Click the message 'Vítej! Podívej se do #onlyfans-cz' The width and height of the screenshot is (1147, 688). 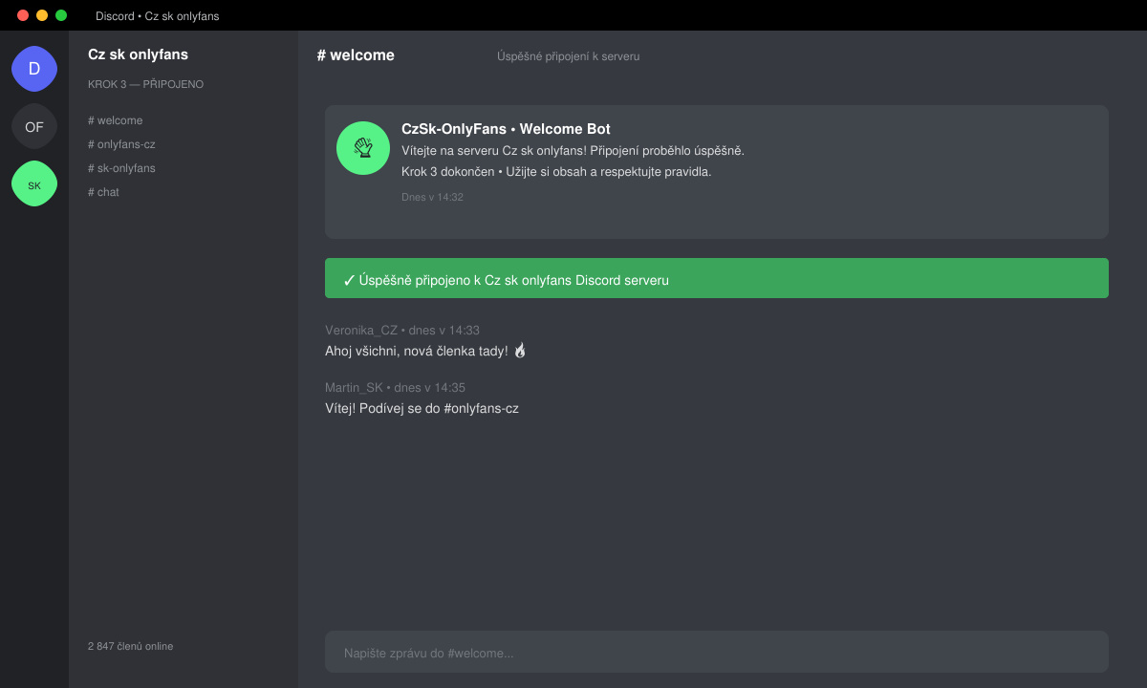point(422,408)
